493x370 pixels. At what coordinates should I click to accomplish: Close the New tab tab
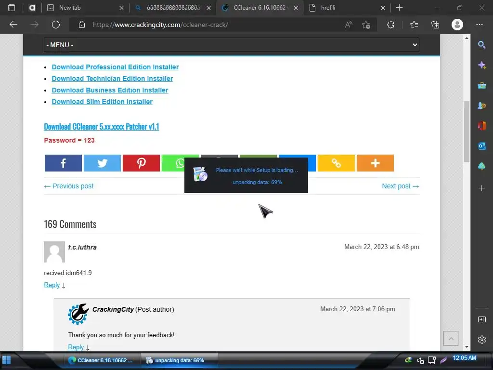point(121,8)
